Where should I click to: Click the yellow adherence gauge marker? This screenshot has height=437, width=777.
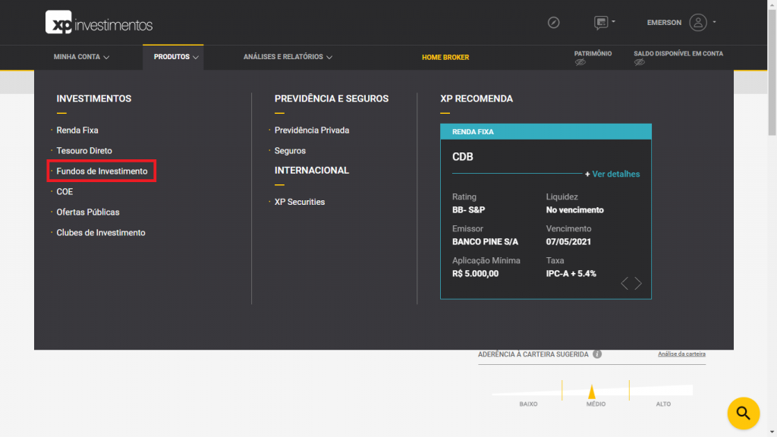(x=591, y=392)
